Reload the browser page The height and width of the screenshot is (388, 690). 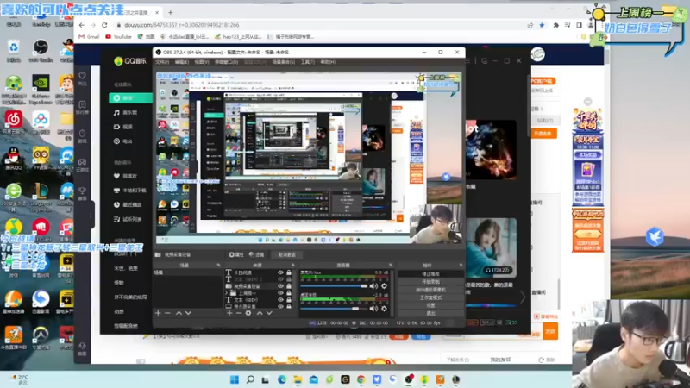[x=104, y=25]
